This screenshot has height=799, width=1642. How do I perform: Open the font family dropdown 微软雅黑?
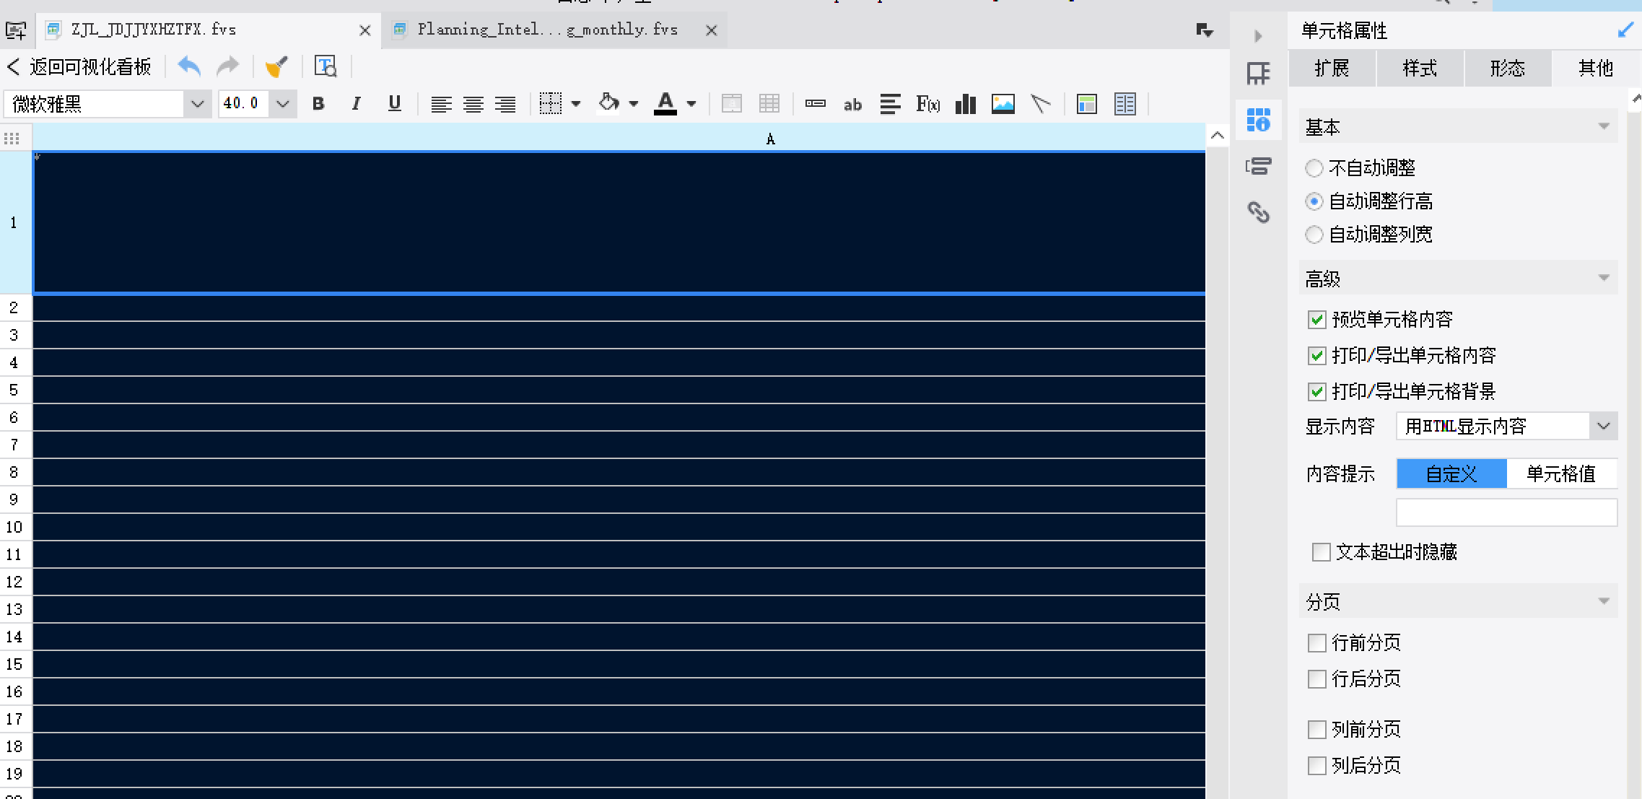pos(197,104)
